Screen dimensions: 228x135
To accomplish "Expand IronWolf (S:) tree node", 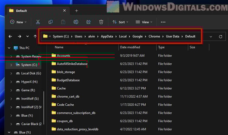I will click(11, 98).
